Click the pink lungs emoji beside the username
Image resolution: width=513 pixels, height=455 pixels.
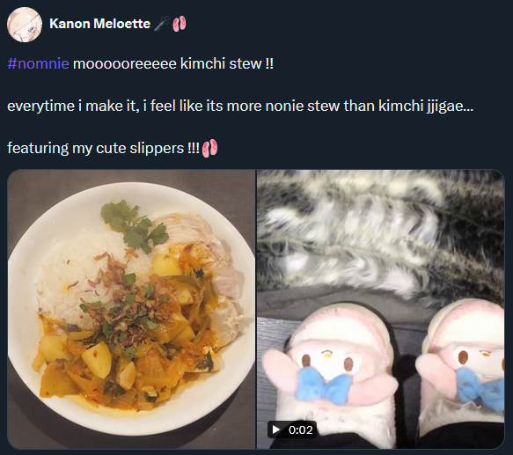pyautogui.click(x=179, y=24)
